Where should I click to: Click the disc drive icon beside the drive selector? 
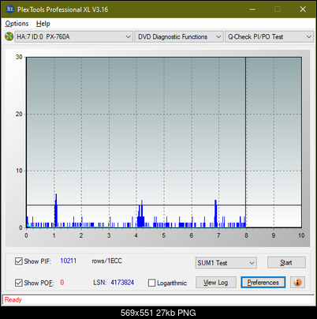point(9,36)
